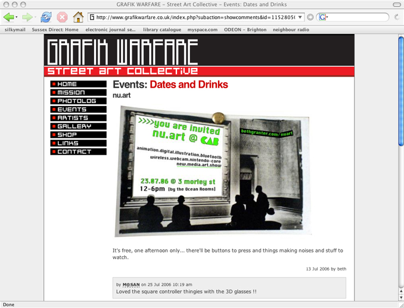Image resolution: width=404 pixels, height=308 pixels.
Task: Click the comment text about 3D glasses
Action: tap(187, 291)
